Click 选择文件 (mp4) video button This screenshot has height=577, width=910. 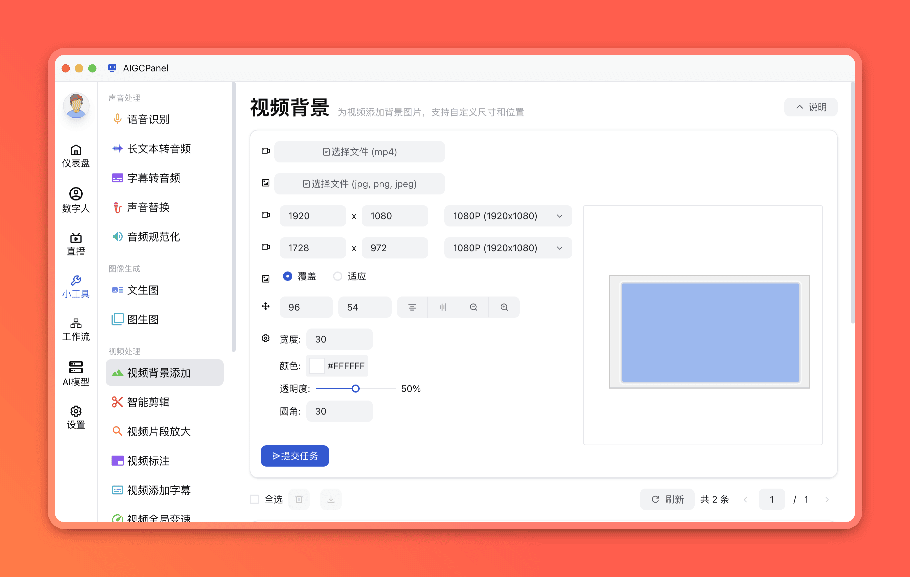click(x=359, y=152)
